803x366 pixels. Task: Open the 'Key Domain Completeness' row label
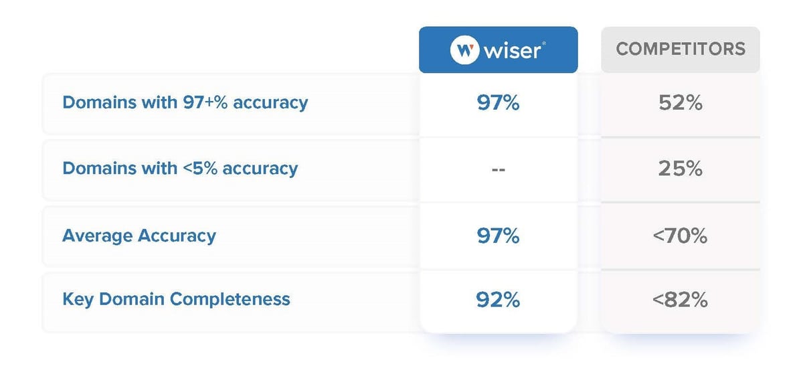(x=176, y=299)
